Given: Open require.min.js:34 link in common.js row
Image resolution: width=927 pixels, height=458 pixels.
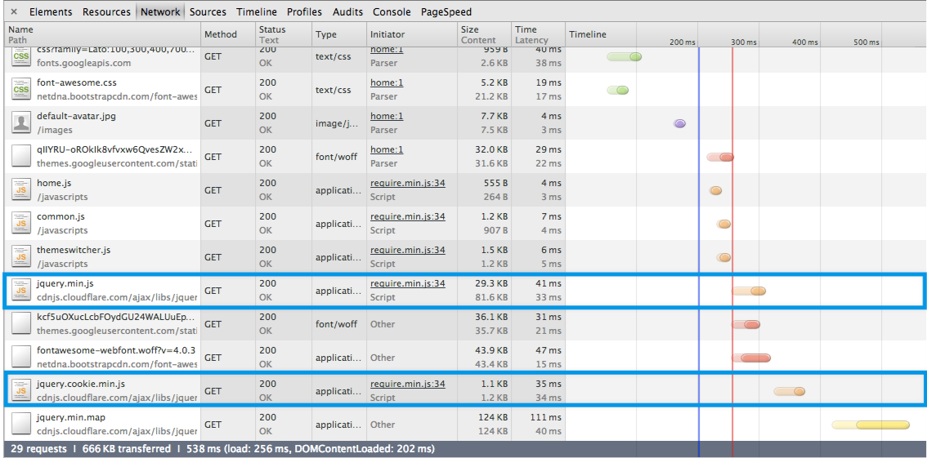Looking at the screenshot, I should click(x=408, y=216).
